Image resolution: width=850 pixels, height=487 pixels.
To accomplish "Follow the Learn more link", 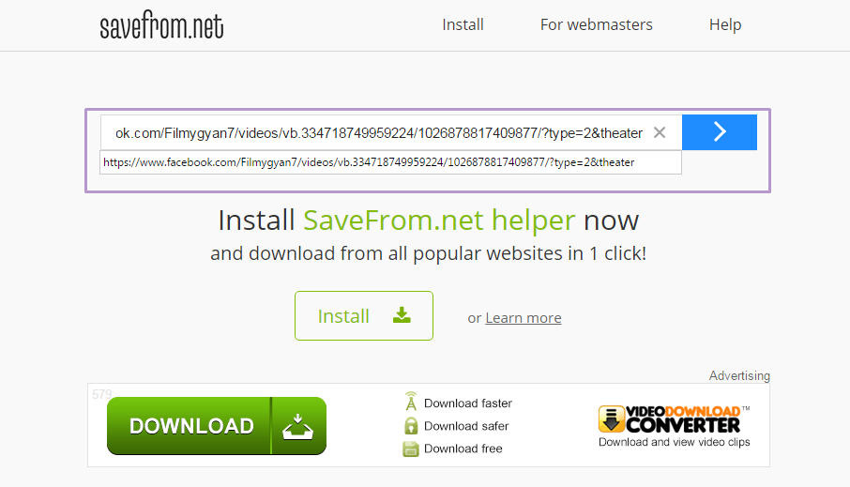I will pyautogui.click(x=524, y=318).
